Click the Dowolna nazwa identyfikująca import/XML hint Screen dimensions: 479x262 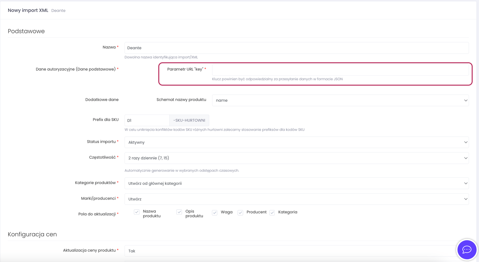click(x=161, y=57)
